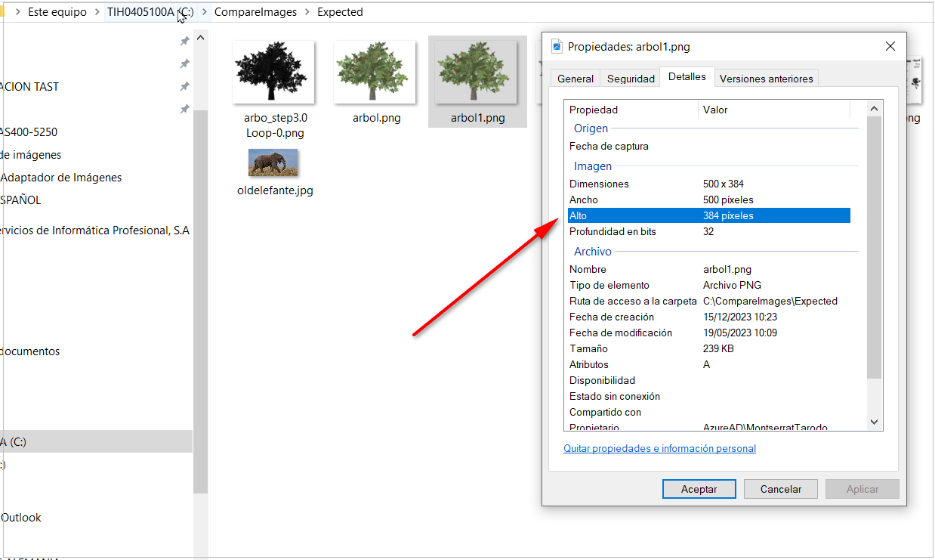Click the scroll-down arrow in details list
Image resolution: width=935 pixels, height=560 pixels.
click(875, 422)
